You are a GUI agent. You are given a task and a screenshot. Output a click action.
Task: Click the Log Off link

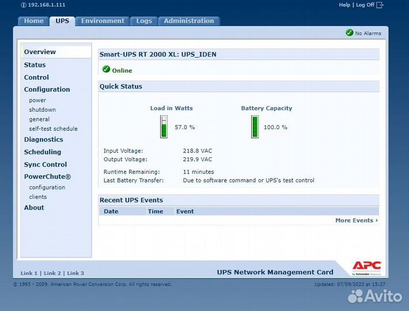(x=365, y=5)
